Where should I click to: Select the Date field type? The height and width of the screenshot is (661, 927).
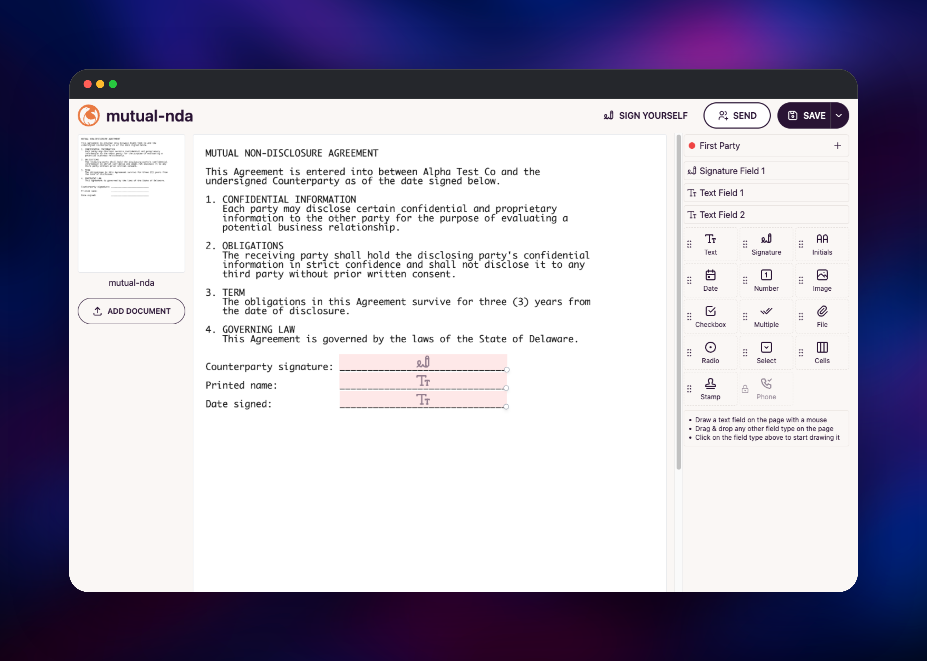(x=710, y=281)
